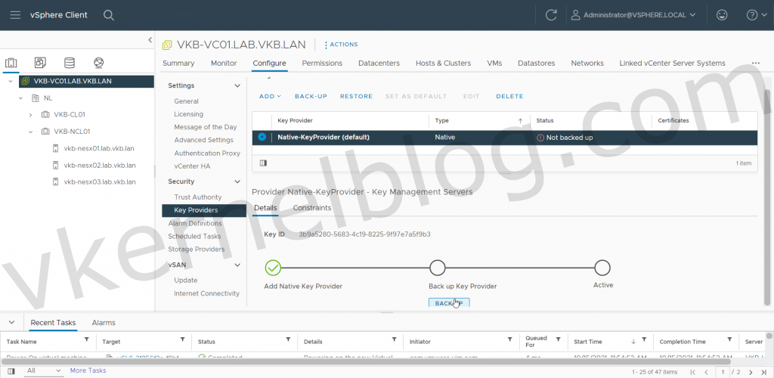
Task: Switch to Networking inventory view
Action: [98, 63]
